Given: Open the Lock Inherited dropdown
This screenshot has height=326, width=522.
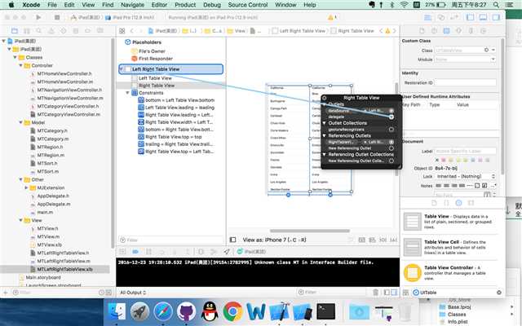Looking at the screenshot, I should [x=466, y=176].
